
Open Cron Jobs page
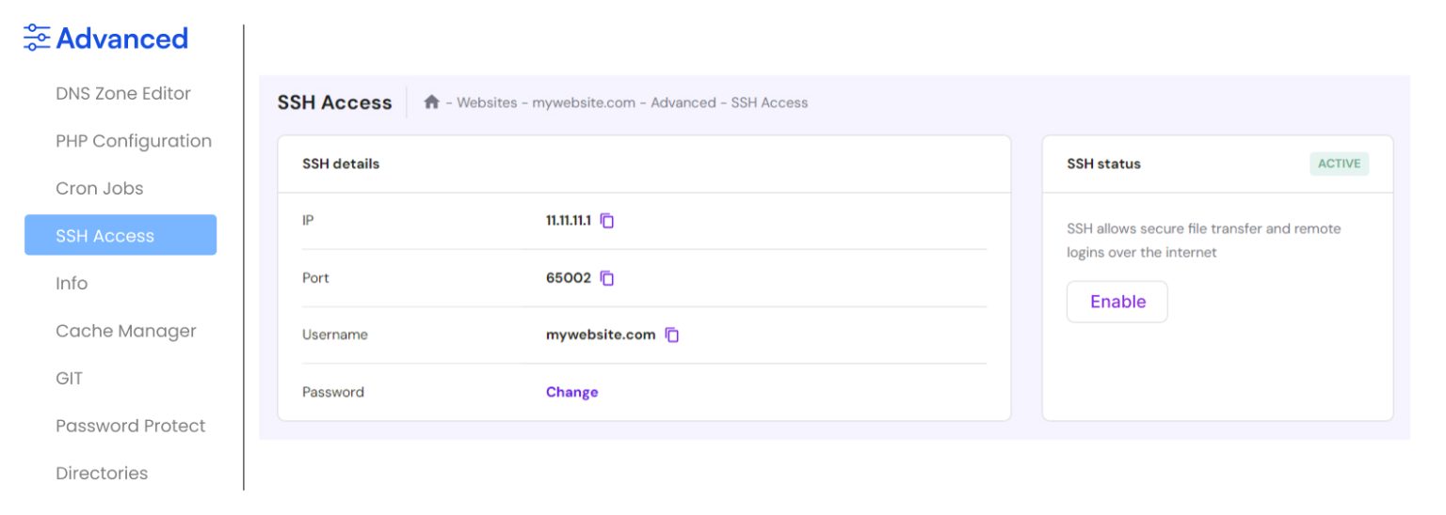pos(100,188)
